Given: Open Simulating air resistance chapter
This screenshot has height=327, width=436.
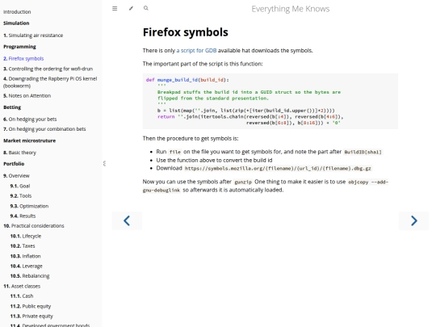Looking at the screenshot, I should (x=33, y=36).
